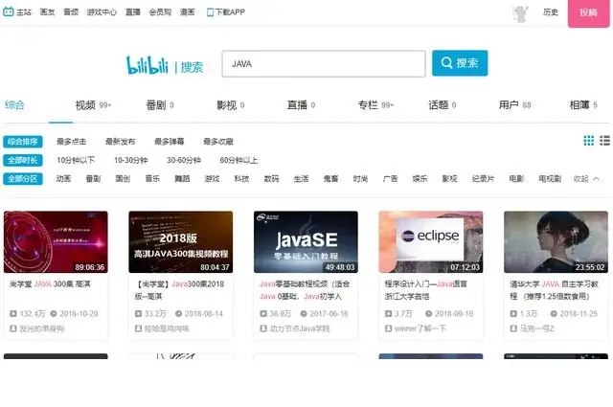The image size is (613, 407).
Task: Click the bilibili main site TV icon
Action: [x=9, y=11]
